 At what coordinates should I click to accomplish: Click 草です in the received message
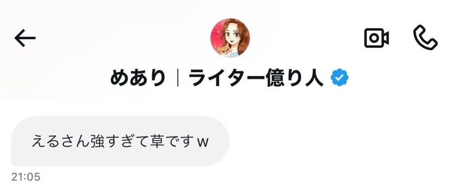(171, 141)
